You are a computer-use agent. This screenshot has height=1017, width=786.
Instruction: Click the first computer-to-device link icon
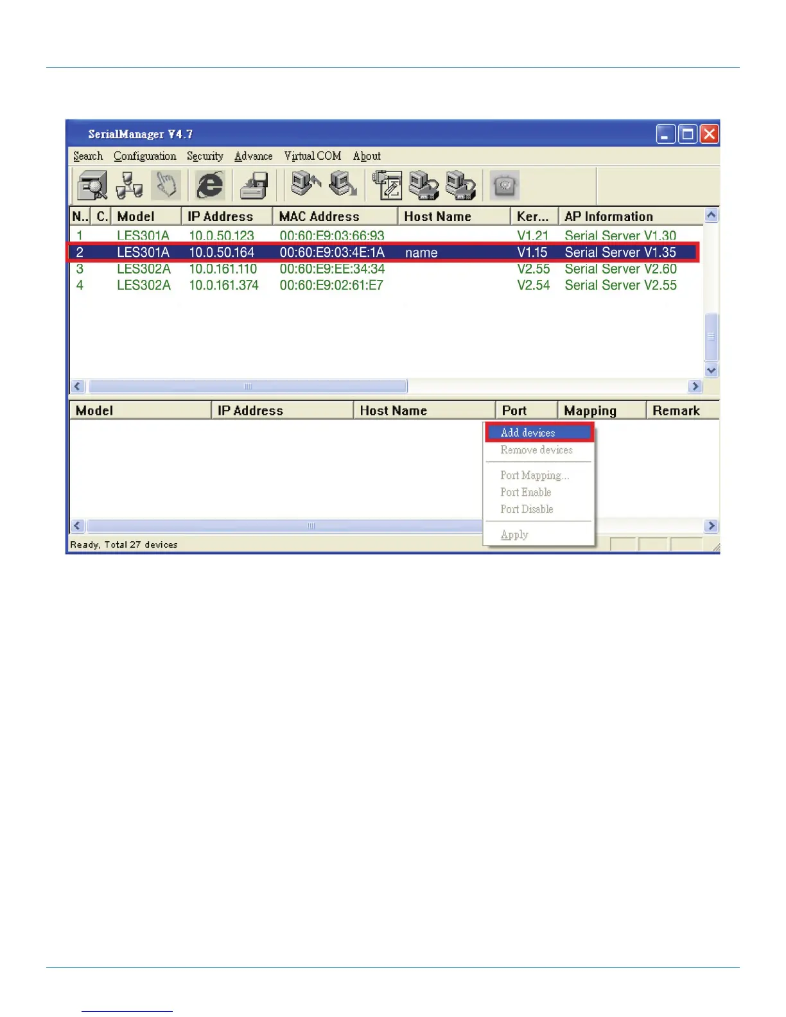(x=424, y=186)
